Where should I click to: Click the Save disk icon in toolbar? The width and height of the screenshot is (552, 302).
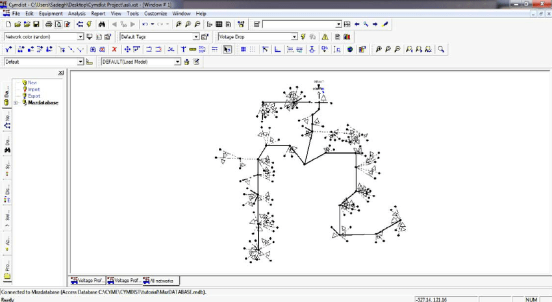pos(36,25)
